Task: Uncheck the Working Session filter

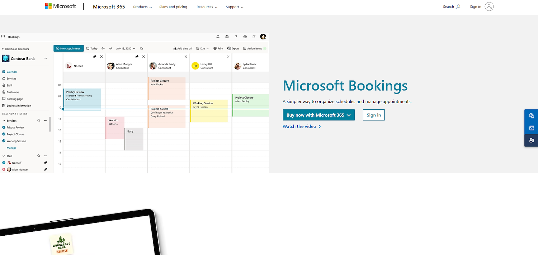Action: pyautogui.click(x=4, y=141)
